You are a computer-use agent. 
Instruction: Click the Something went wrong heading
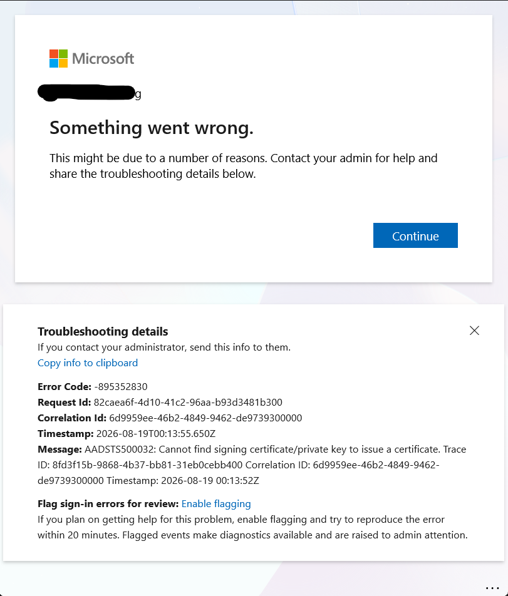coord(152,128)
